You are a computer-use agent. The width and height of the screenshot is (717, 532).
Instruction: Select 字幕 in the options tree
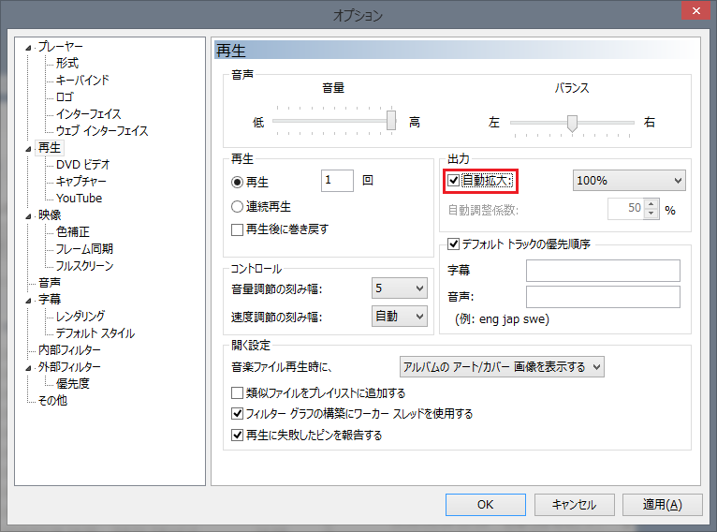point(50,299)
